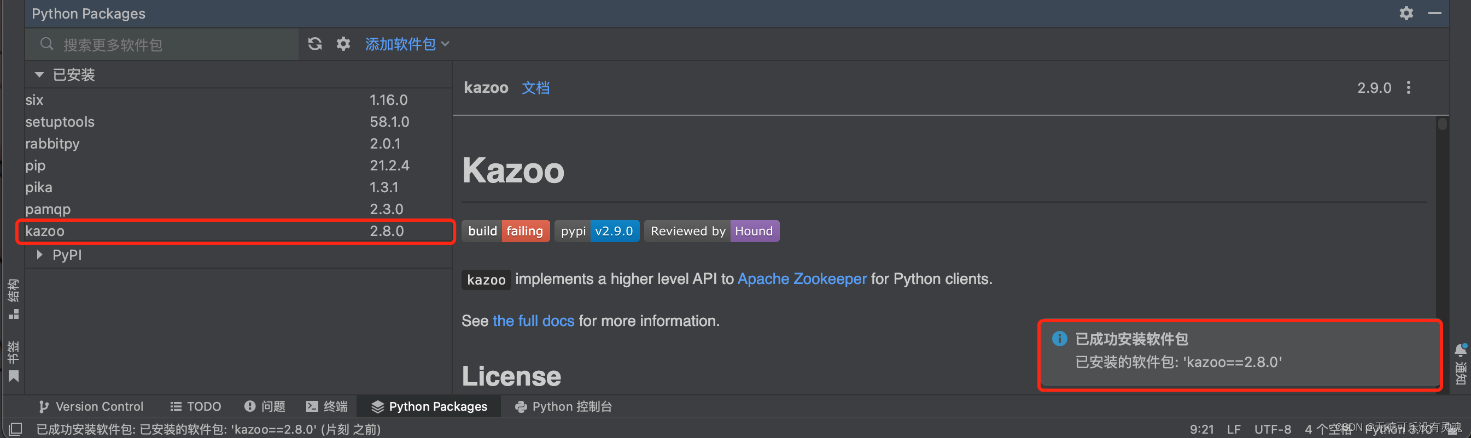This screenshot has height=438, width=1471.
Task: Click the pypi v2.9.0 badge
Action: [597, 231]
